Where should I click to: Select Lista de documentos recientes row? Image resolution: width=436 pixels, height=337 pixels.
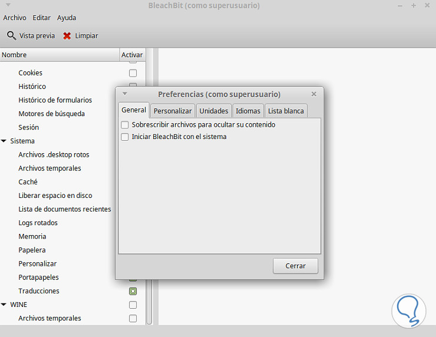(x=64, y=209)
